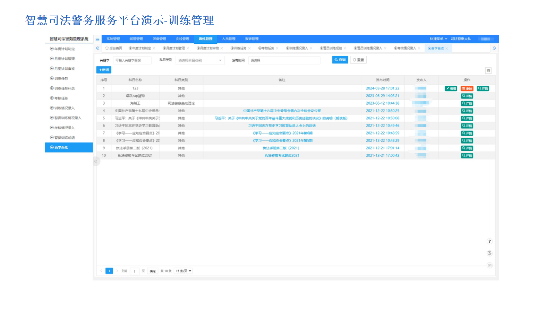Viewport: 555px width, 312px height.
Task: Switch to the 考核任务 tab
Action: pos(266,48)
